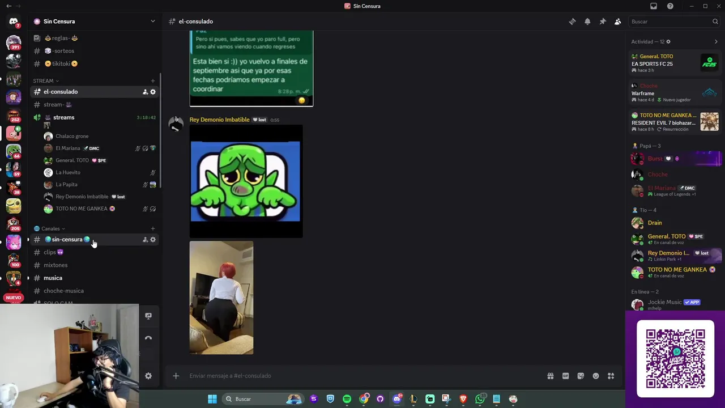Invite people to el-consulado channel
This screenshot has width=725, height=408.
coord(145,92)
